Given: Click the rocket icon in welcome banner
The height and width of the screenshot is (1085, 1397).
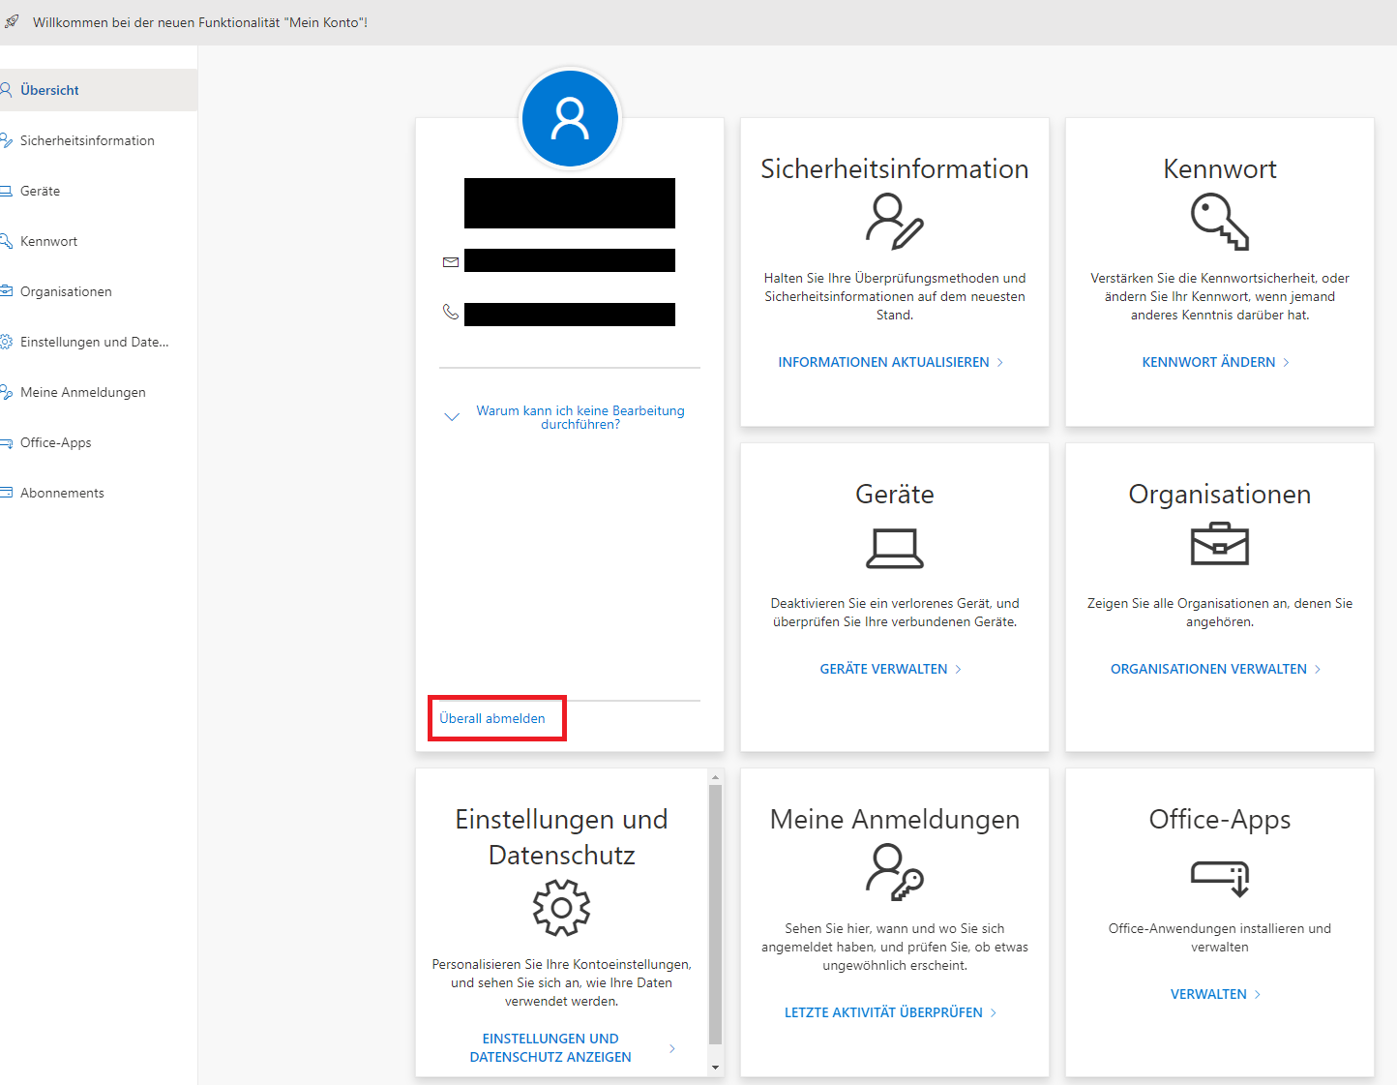Looking at the screenshot, I should click(x=12, y=21).
